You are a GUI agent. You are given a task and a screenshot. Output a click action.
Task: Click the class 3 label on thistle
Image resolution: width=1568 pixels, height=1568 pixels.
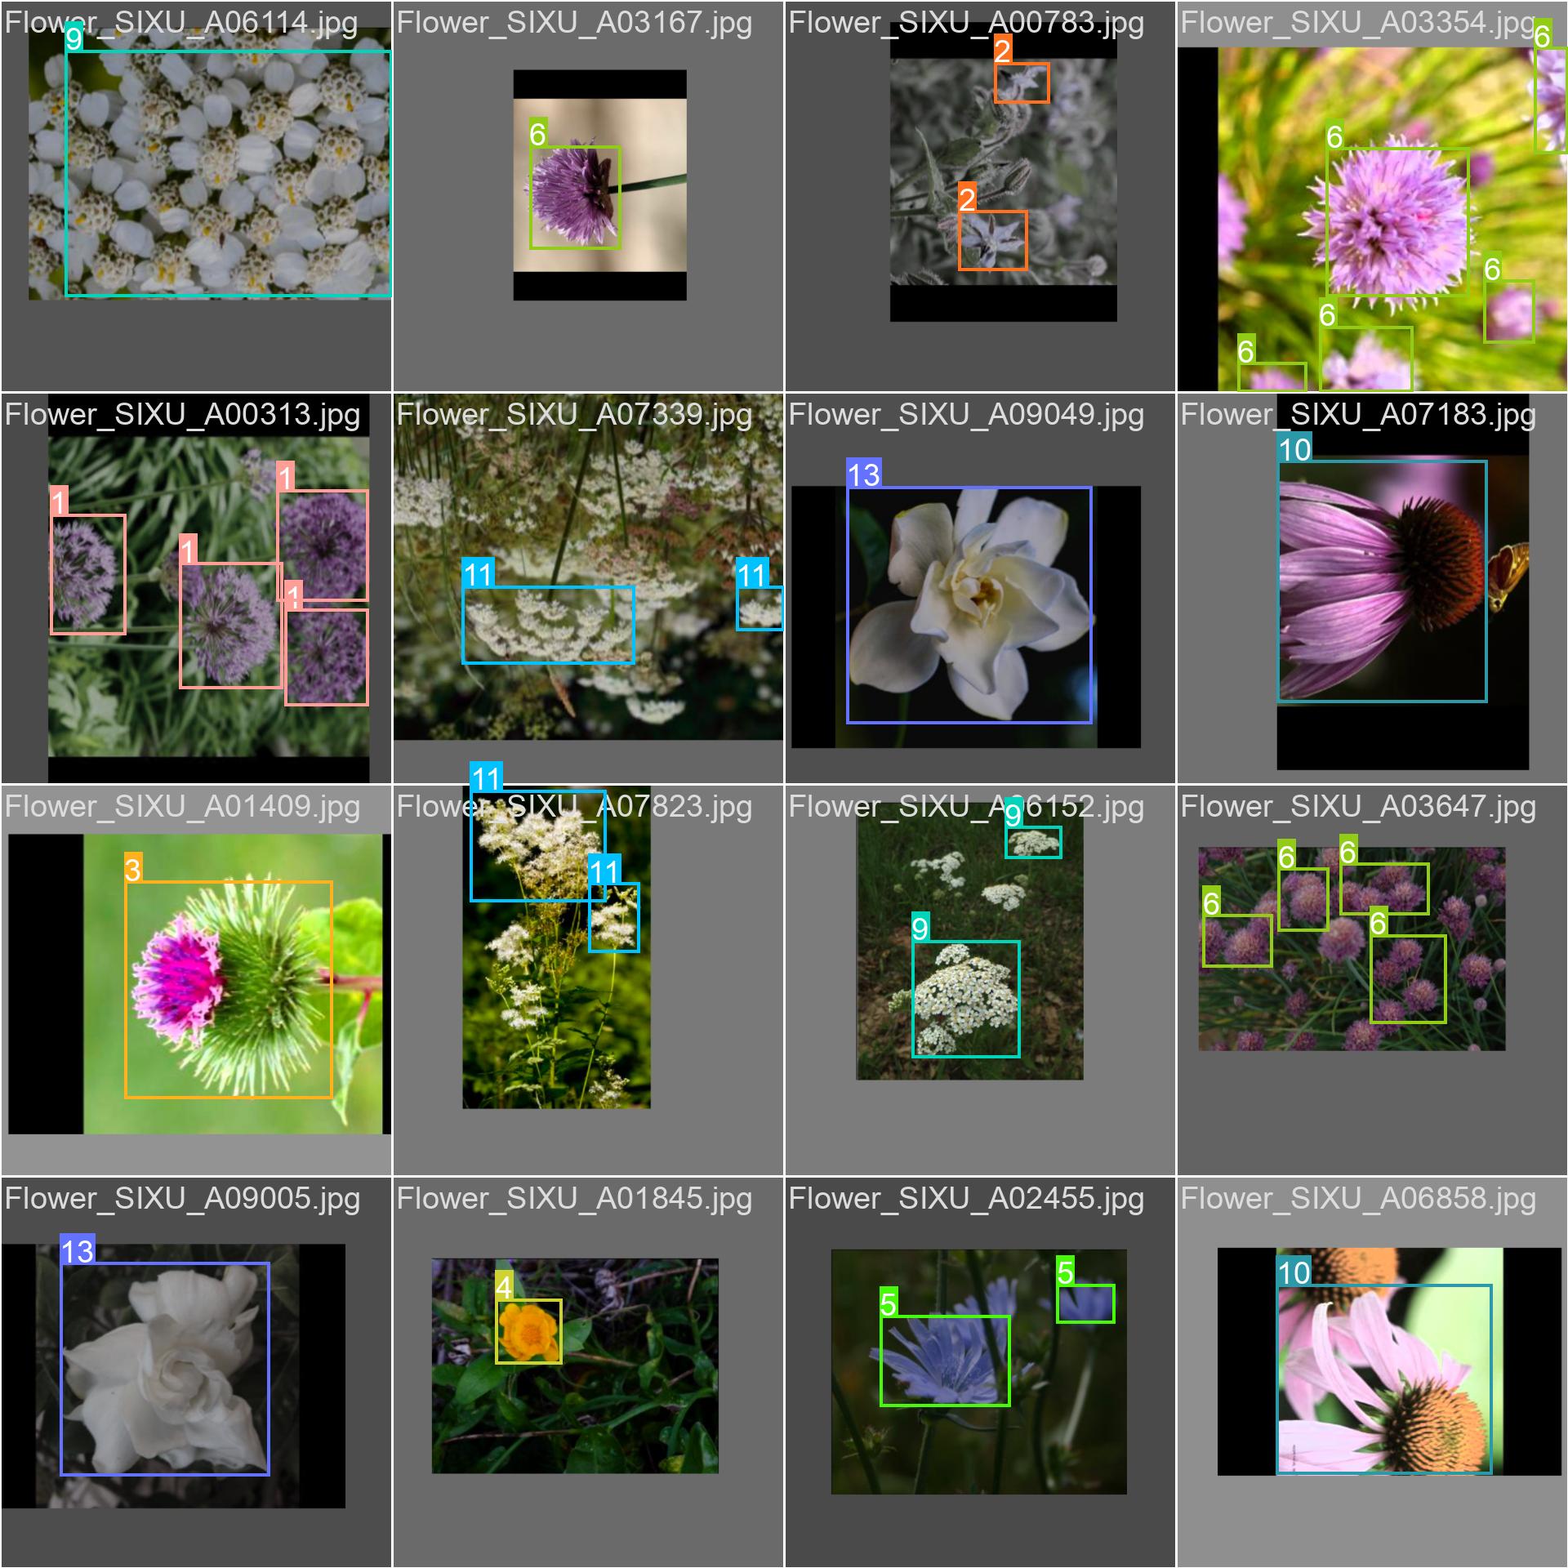click(133, 869)
